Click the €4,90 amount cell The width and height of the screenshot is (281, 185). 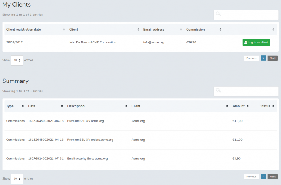tap(237, 159)
